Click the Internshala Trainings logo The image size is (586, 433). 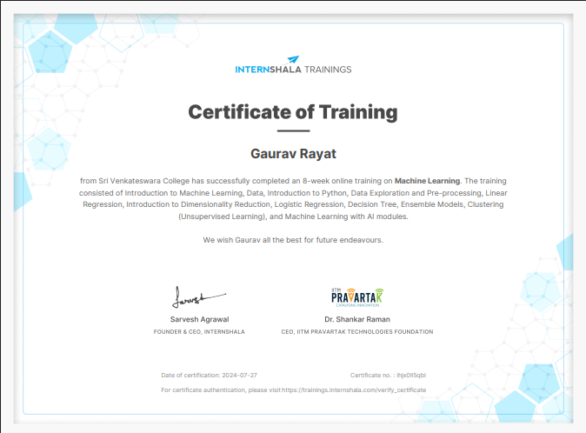293,65
